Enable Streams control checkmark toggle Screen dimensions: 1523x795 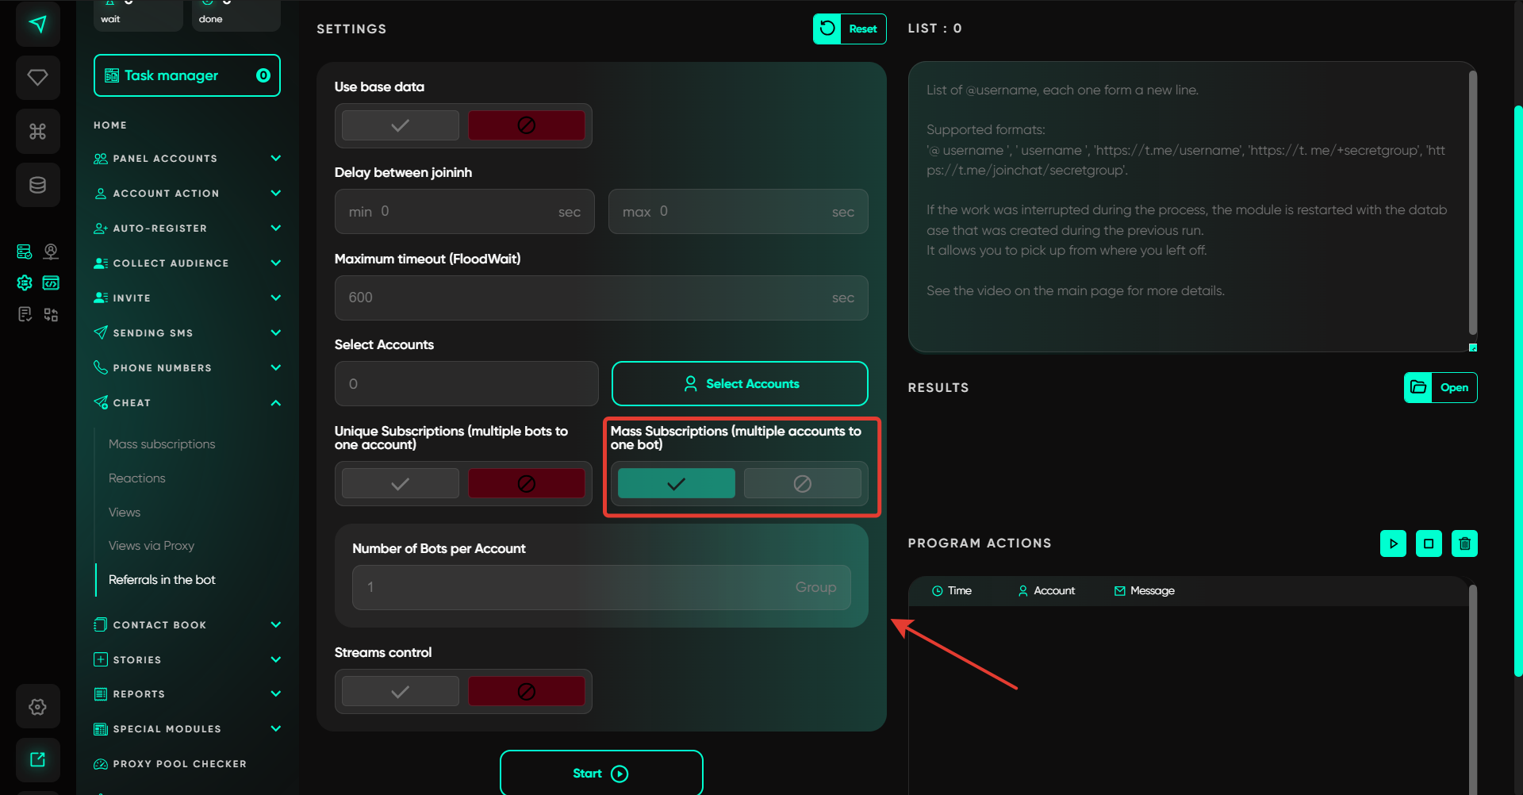point(401,692)
